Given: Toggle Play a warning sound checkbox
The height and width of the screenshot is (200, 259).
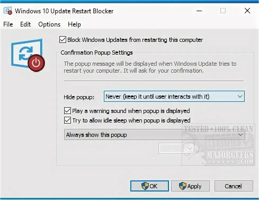Looking at the screenshot, I should coord(67,111).
